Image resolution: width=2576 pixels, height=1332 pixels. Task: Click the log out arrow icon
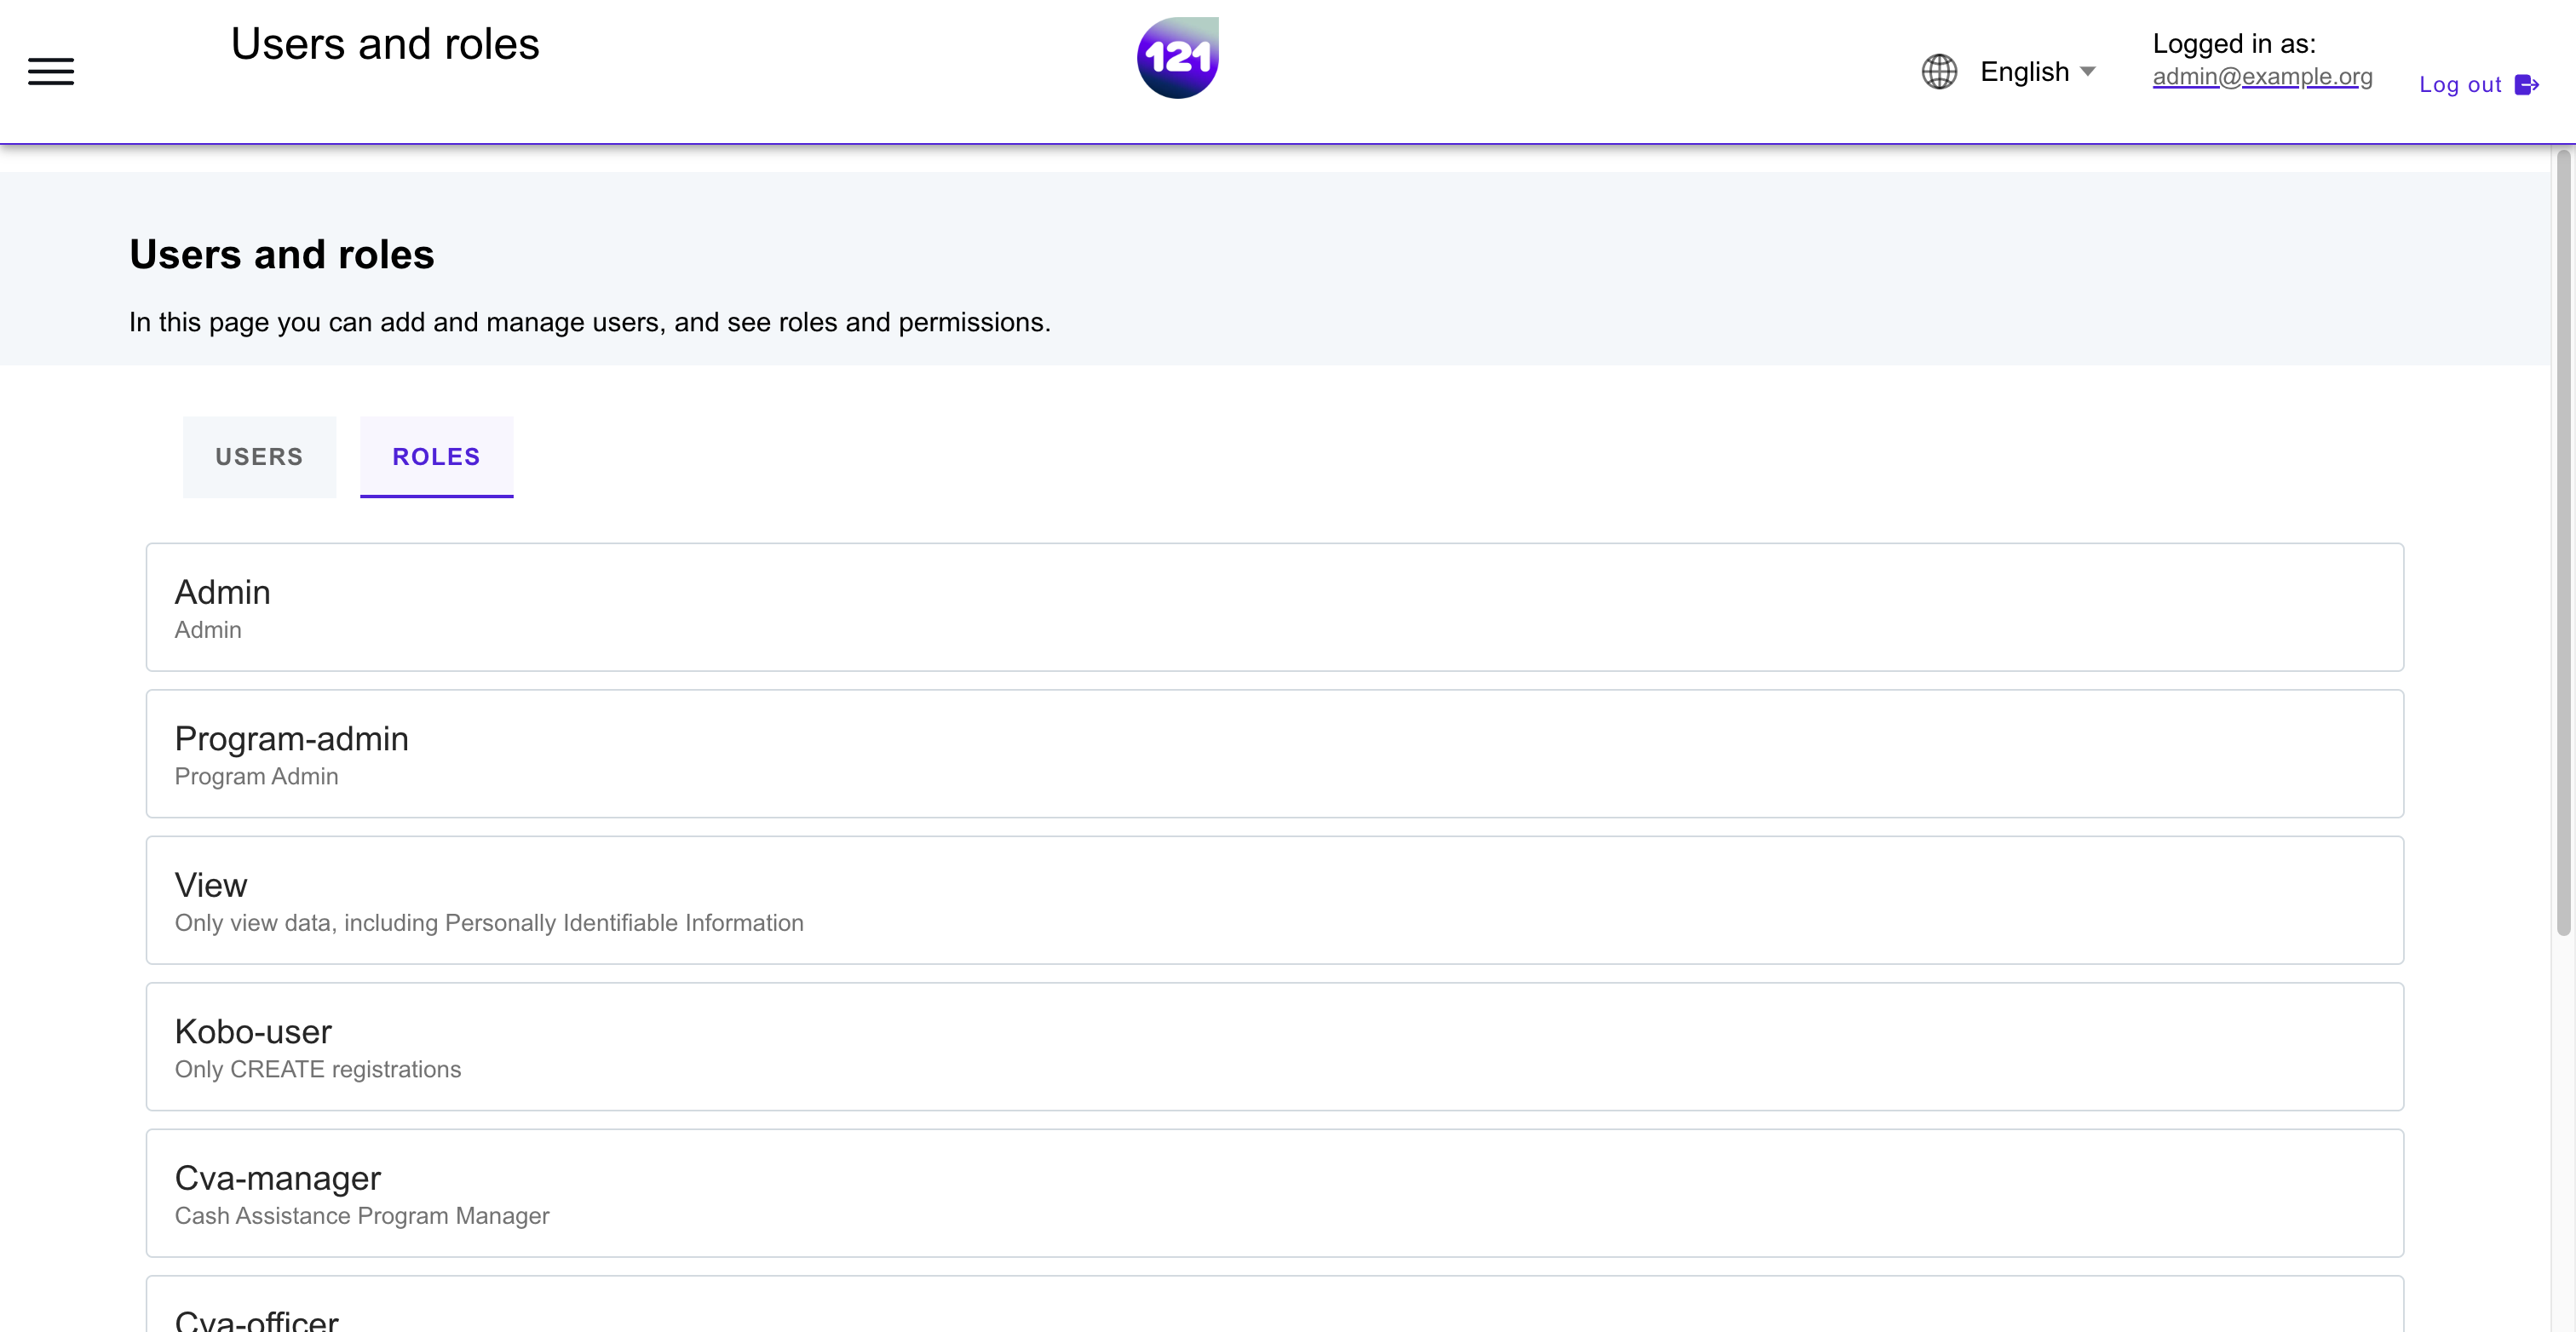(2527, 85)
